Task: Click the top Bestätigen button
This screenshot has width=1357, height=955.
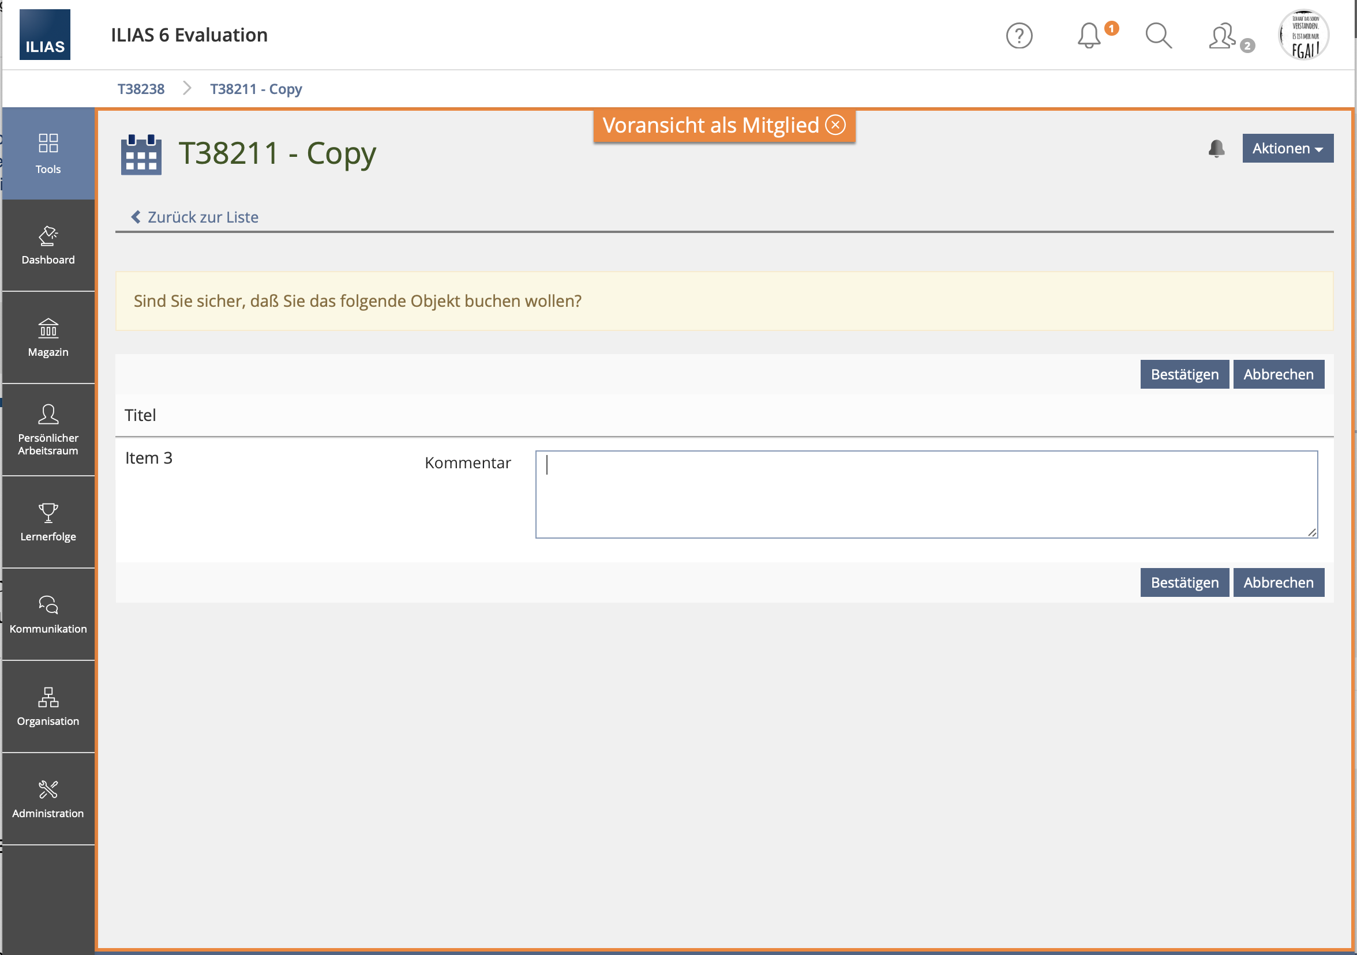Action: click(1184, 374)
